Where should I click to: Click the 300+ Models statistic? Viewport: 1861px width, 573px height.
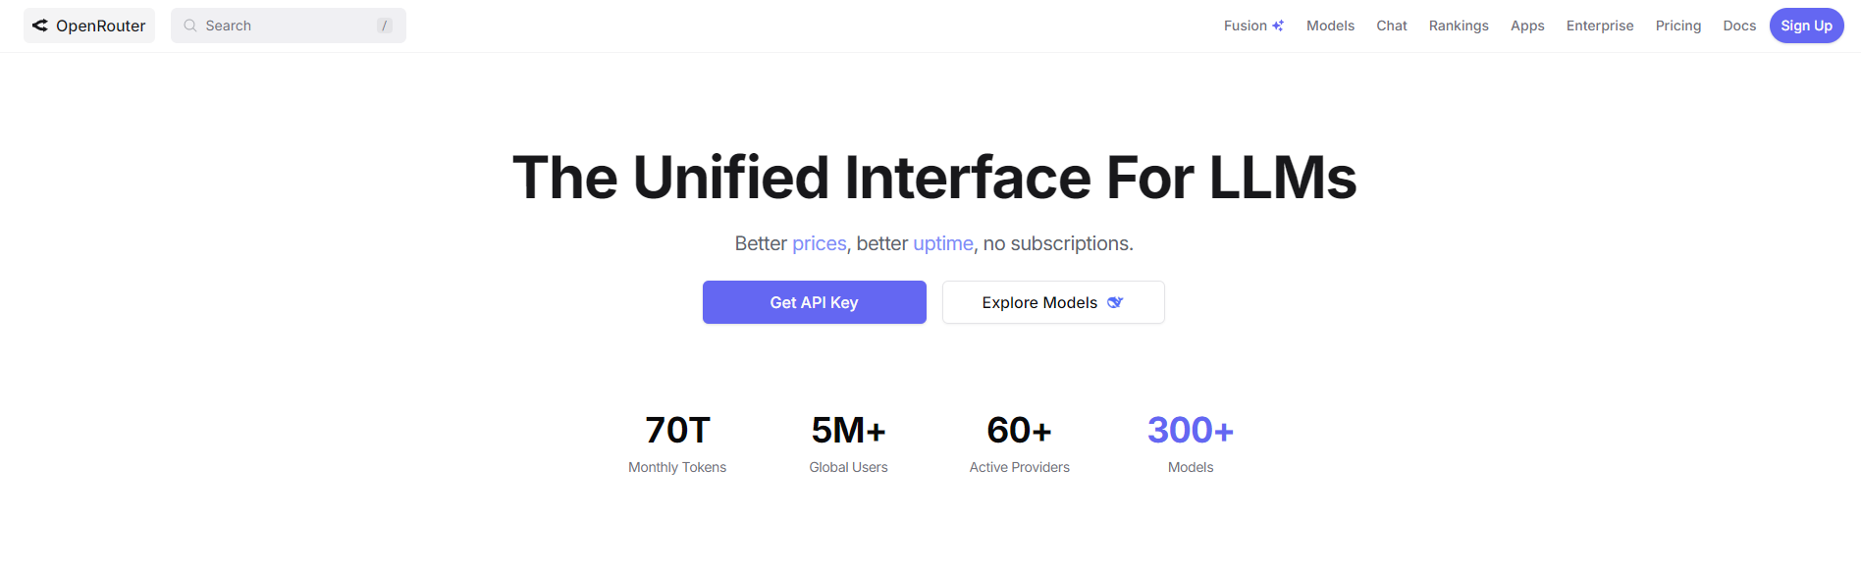1191,443
